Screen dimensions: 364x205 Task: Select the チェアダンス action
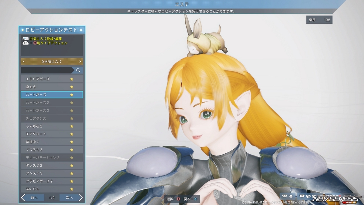[x=52, y=118]
